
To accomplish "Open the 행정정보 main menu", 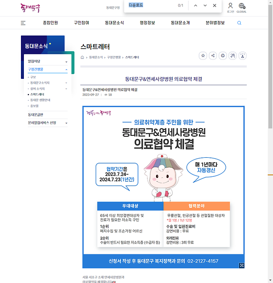I will [147, 23].
